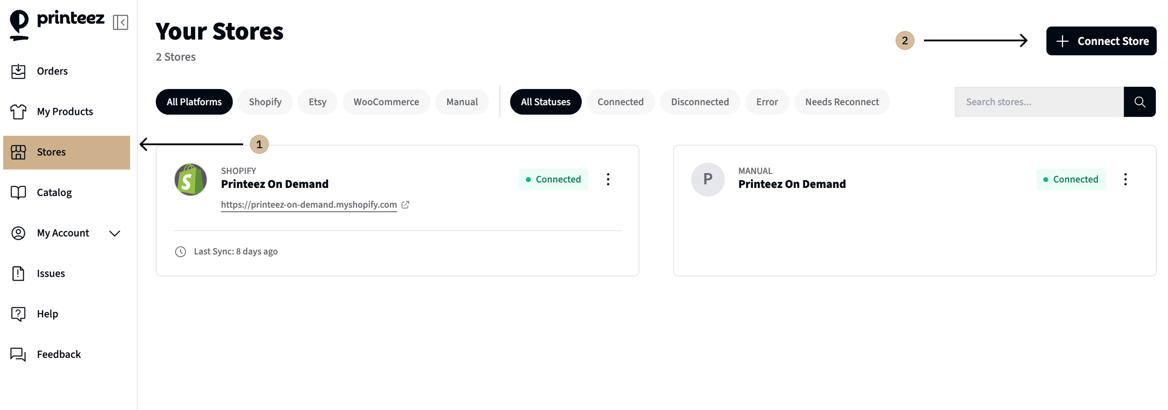1168x410 pixels.
Task: Open external link icon beside Shopify URL
Action: (405, 205)
